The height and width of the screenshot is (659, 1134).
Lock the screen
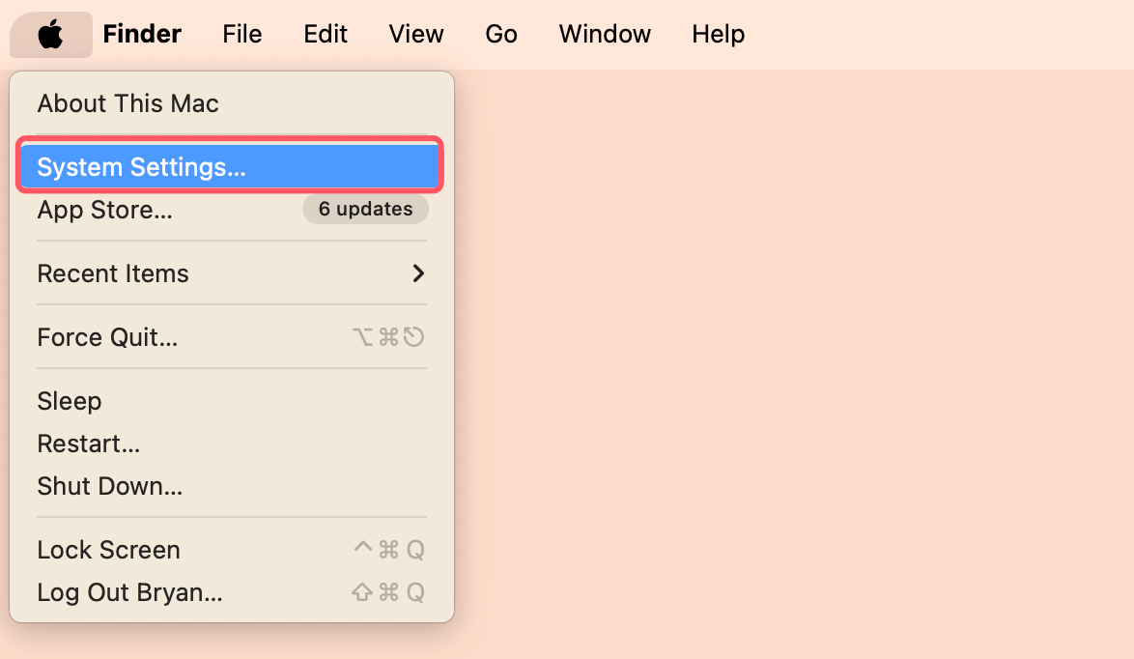[x=108, y=549]
